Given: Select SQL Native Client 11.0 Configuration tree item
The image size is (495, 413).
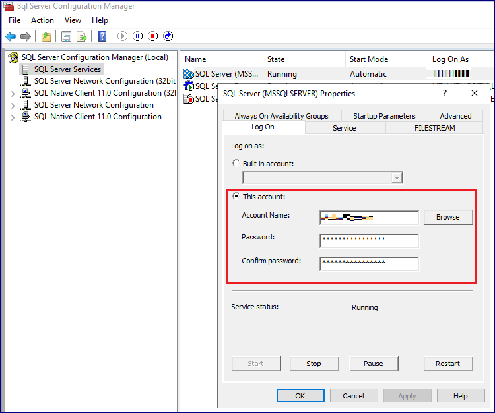Looking at the screenshot, I should [98, 117].
